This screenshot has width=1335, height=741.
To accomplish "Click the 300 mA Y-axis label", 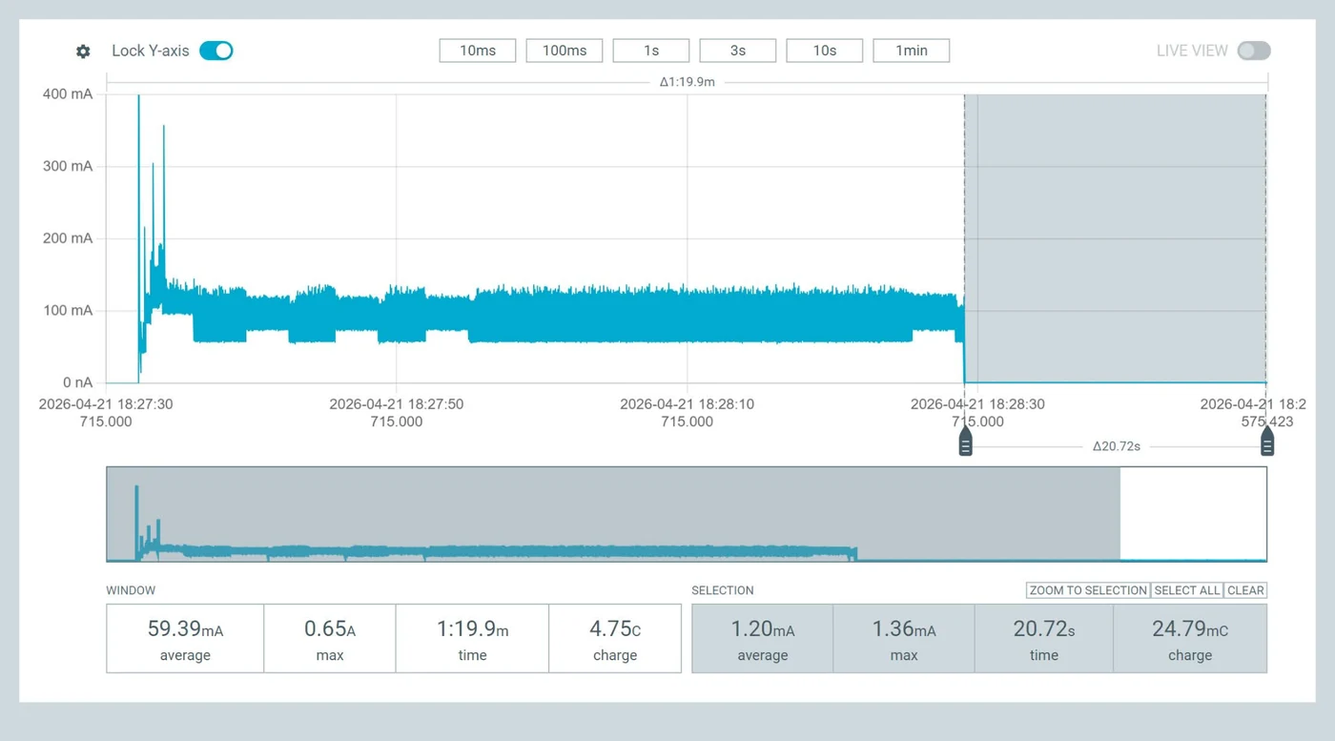I will pyautogui.click(x=68, y=166).
